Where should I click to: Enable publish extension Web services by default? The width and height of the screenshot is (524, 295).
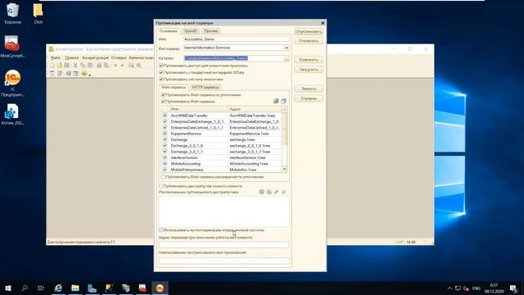pos(163,177)
